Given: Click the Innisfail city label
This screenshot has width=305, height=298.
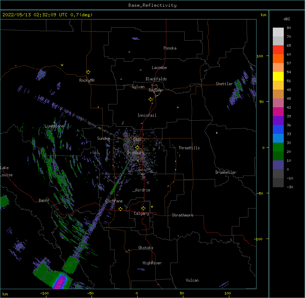Looking at the screenshot, I should point(147,115).
